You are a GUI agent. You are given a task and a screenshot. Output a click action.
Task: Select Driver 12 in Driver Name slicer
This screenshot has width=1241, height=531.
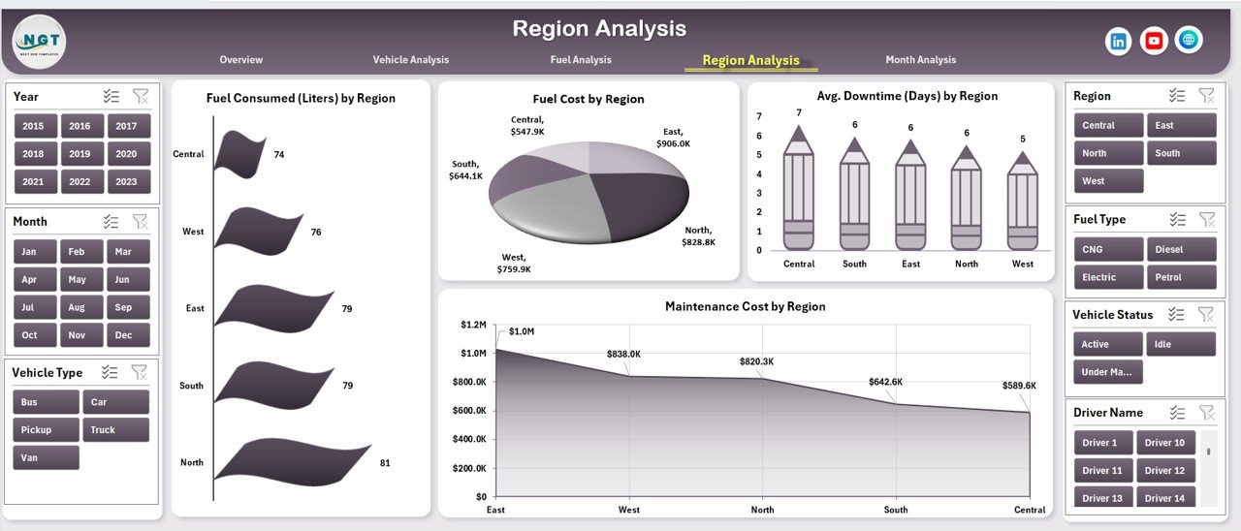pyautogui.click(x=1164, y=471)
